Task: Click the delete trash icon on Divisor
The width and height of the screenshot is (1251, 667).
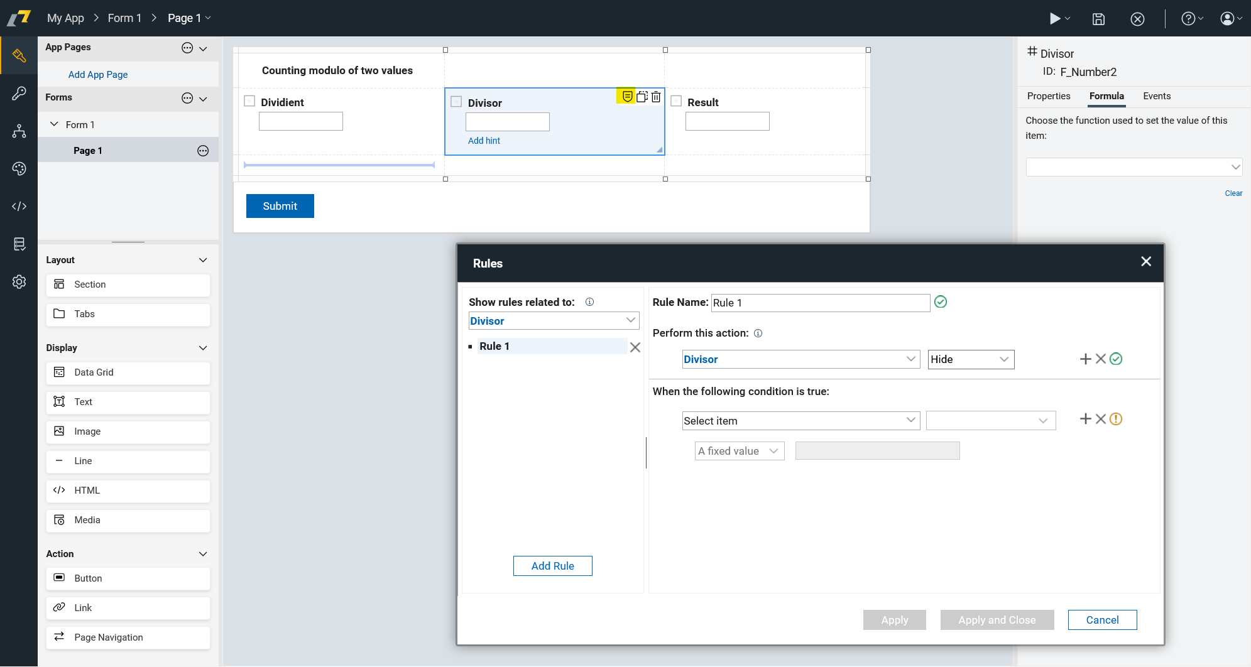Action: coord(656,97)
